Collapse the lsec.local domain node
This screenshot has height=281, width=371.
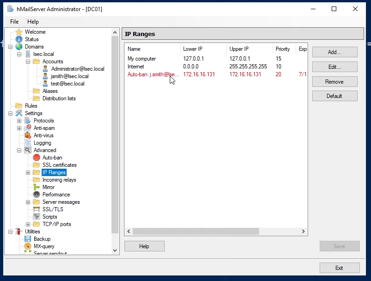(x=19, y=54)
